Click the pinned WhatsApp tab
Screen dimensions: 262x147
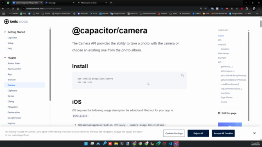tap(8, 3)
